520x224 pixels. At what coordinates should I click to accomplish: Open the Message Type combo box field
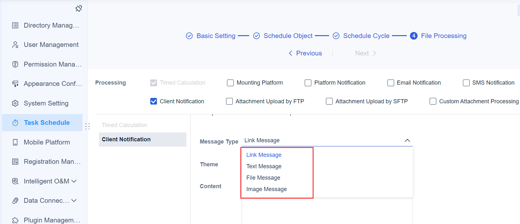[327, 140]
